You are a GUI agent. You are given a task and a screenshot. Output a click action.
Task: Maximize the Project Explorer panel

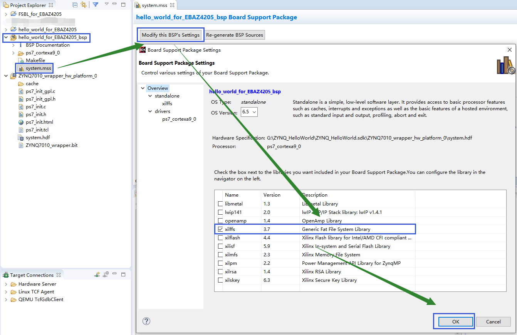pos(123,5)
